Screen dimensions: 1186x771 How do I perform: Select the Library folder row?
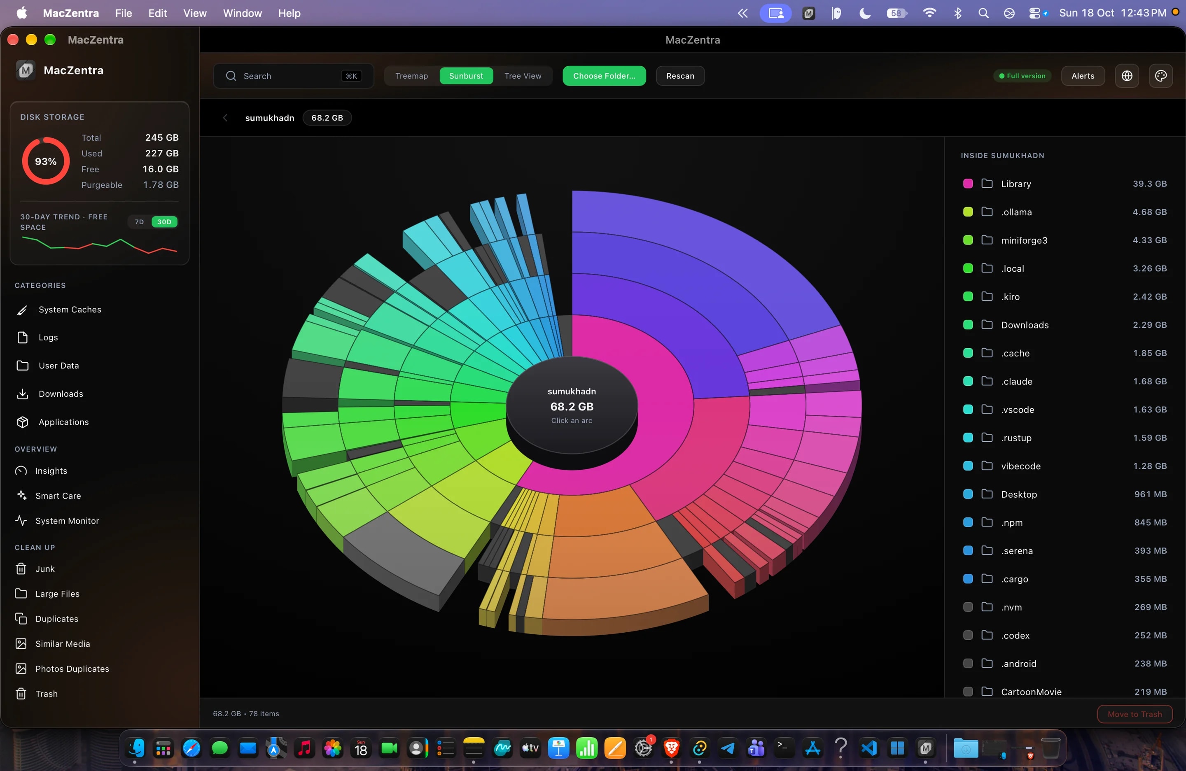click(x=1065, y=183)
